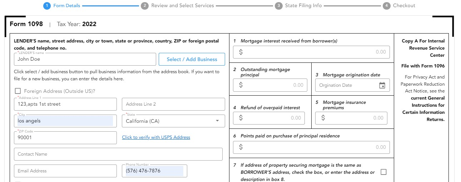Click the File with Form 1096 text
This screenshot has height=182, width=461.
click(423, 66)
